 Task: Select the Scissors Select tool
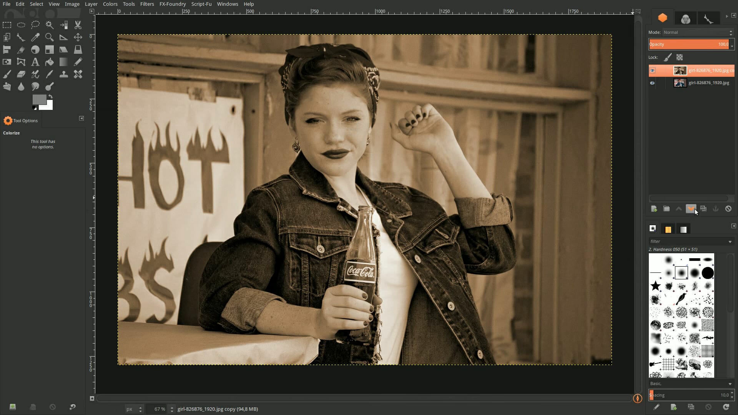pyautogui.click(x=78, y=25)
